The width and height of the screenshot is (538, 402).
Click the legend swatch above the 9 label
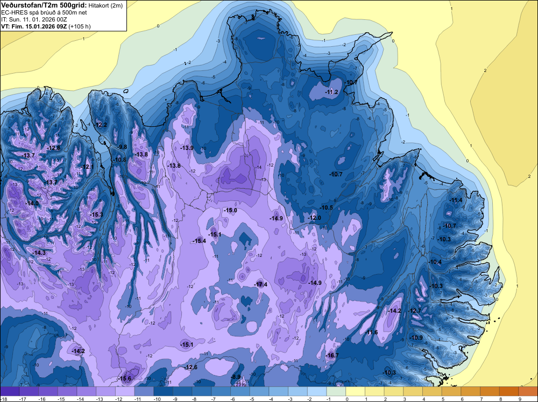tap(528, 391)
